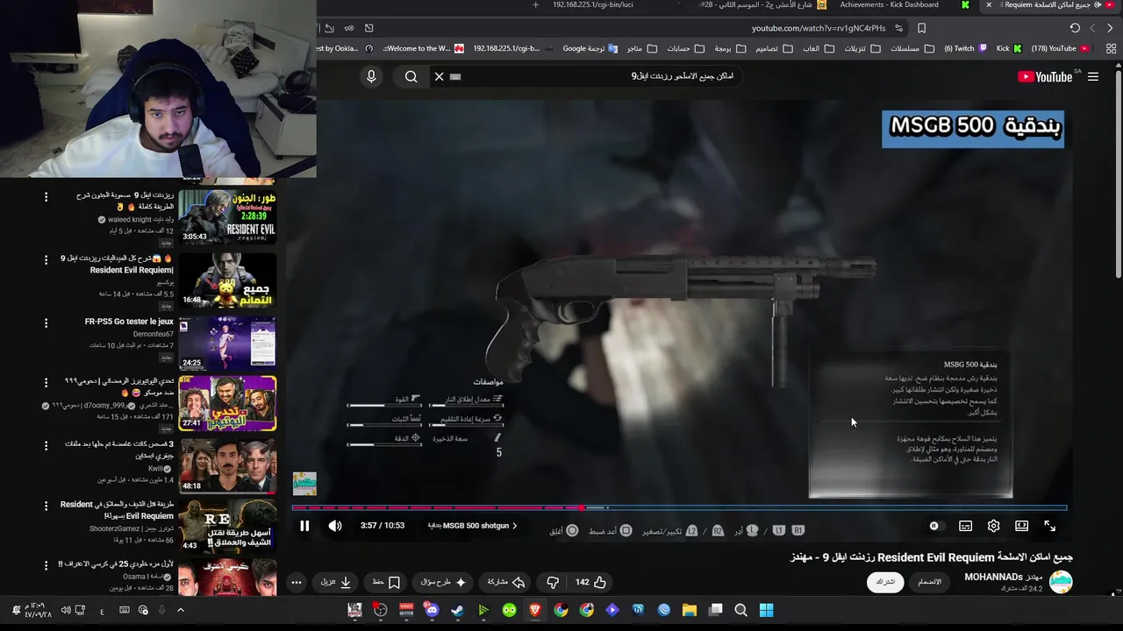Viewport: 1123px width, 631px height.
Task: Run search with magnifier icon
Action: (411, 76)
